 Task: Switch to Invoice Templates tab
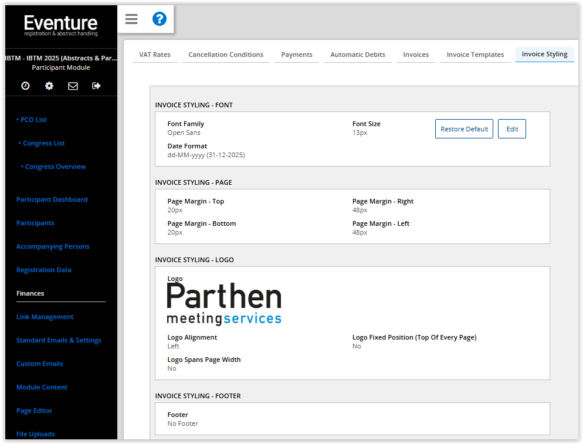475,55
